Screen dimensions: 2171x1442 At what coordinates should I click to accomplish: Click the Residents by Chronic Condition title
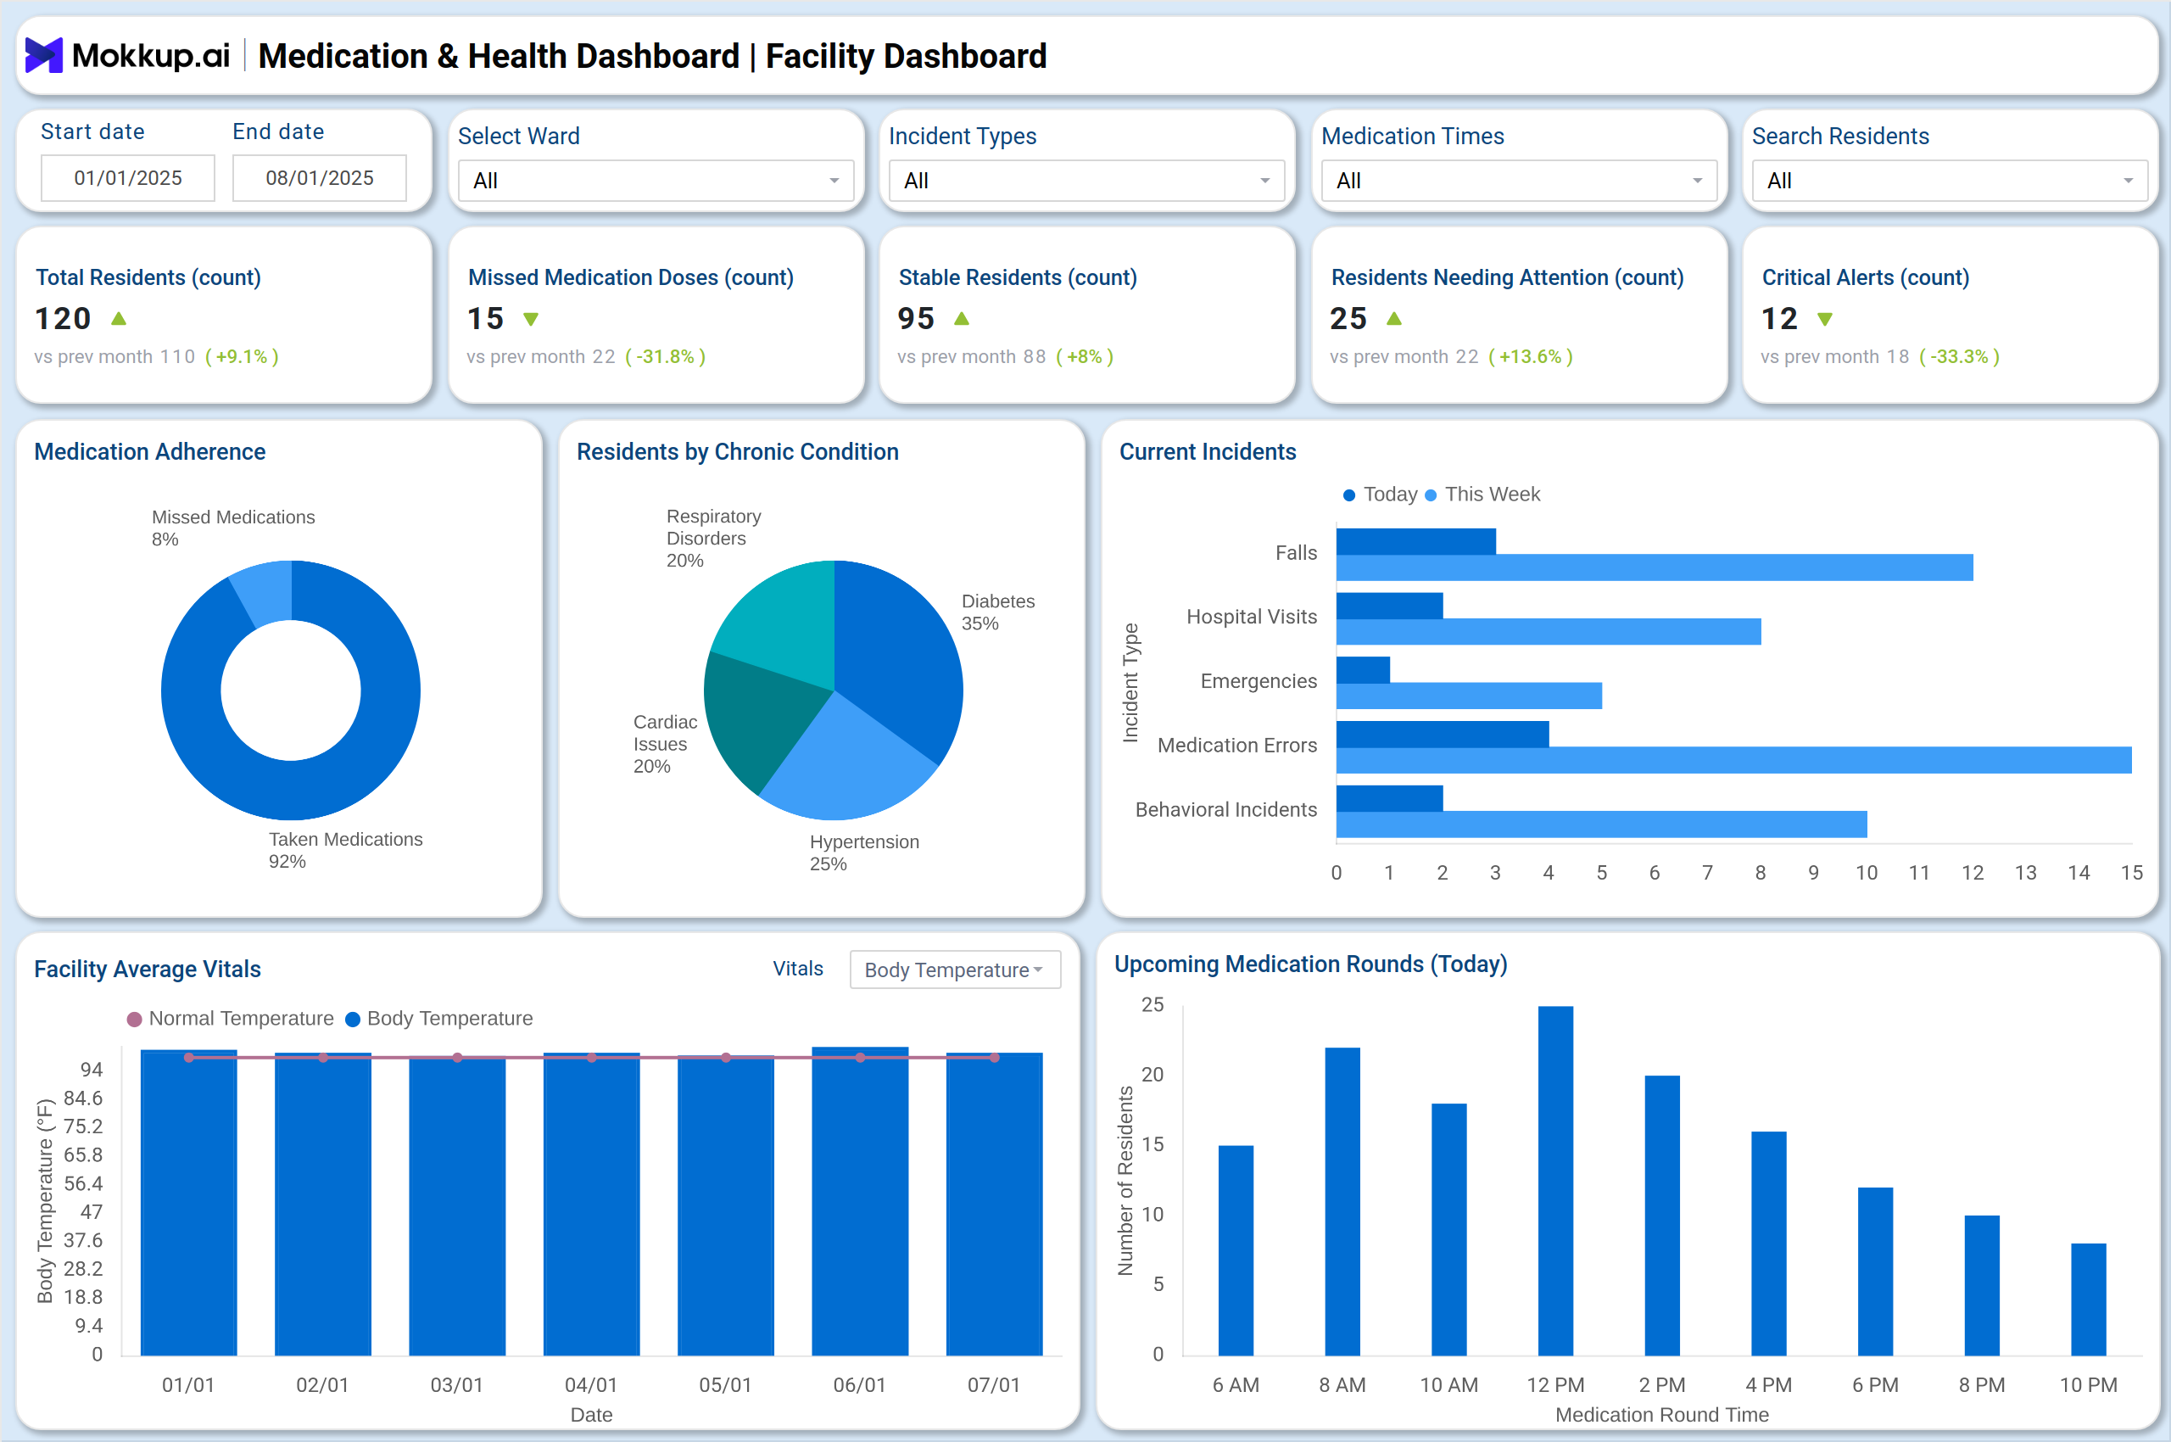738,451
